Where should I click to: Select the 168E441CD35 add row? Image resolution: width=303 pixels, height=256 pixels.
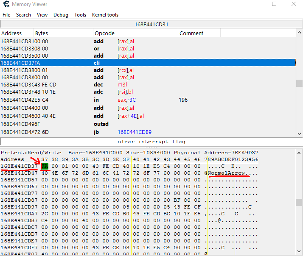[x=148, y=56]
